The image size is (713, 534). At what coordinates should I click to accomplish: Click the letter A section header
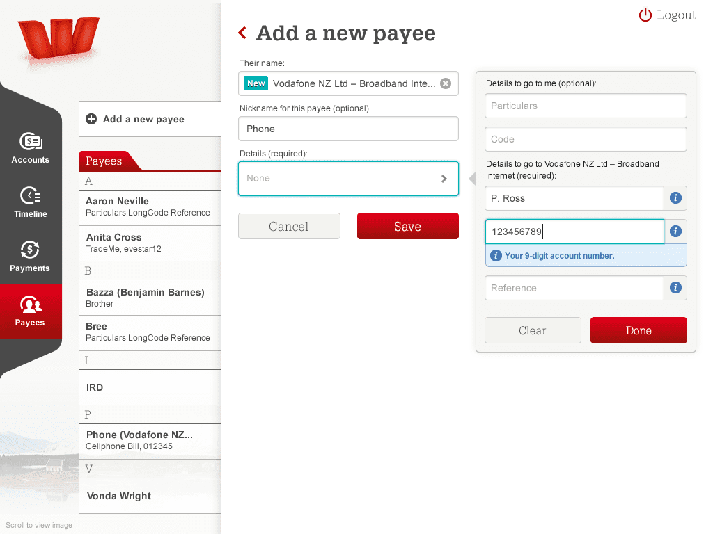(150, 181)
